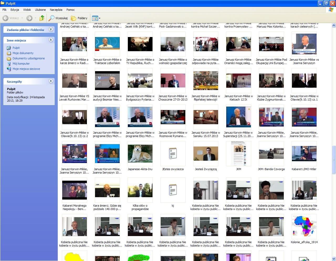Select Janusz Korwin-Mikke o karze śmierci thumbnail

[x=74, y=44]
